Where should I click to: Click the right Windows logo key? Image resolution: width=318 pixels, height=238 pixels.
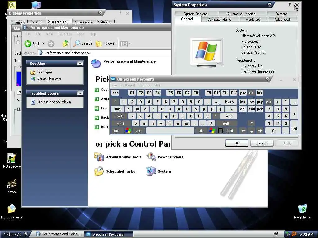212,131
